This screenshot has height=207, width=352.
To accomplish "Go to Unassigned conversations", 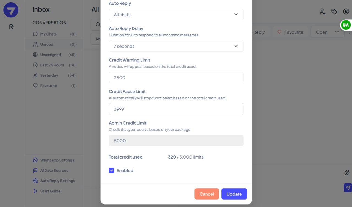I will point(51,55).
